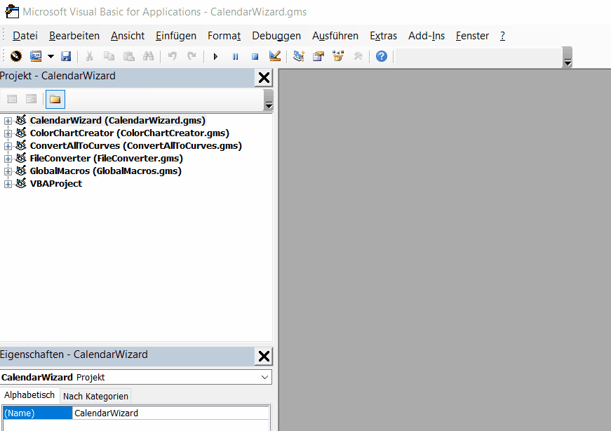Save the project with the floppy disk icon

click(66, 56)
